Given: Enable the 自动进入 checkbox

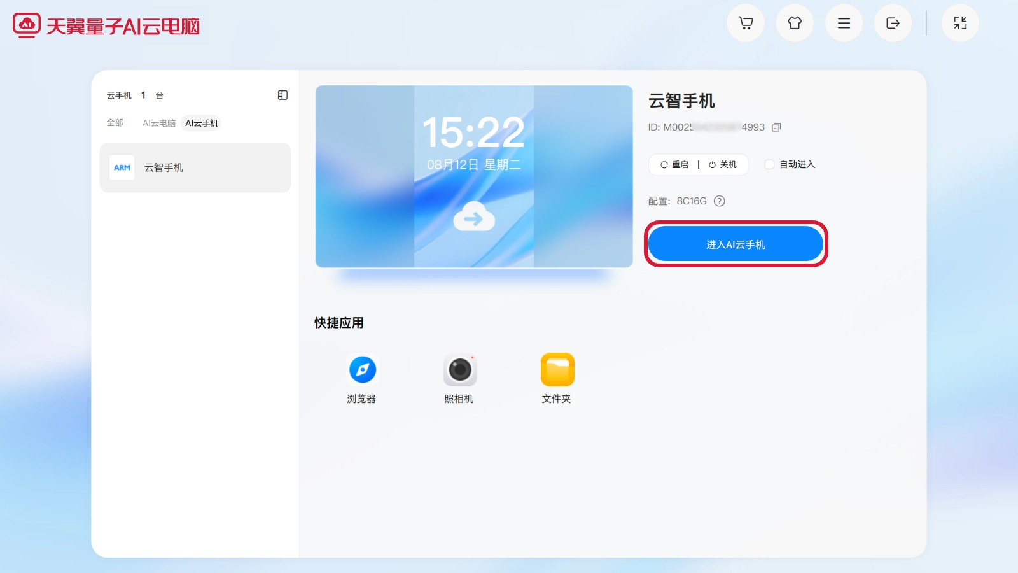Looking at the screenshot, I should point(769,164).
